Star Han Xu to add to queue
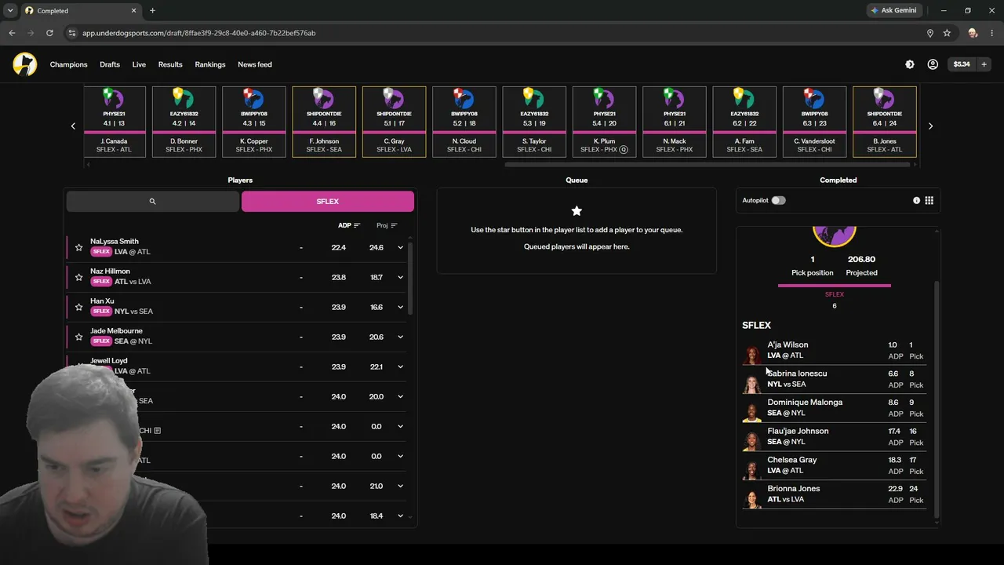The image size is (1004, 565). click(x=79, y=307)
